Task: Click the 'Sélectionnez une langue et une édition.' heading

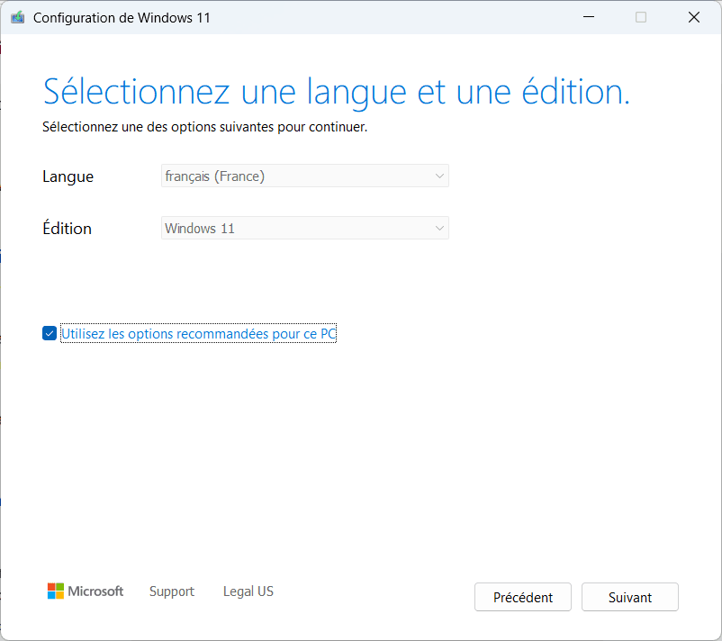Action: [336, 92]
